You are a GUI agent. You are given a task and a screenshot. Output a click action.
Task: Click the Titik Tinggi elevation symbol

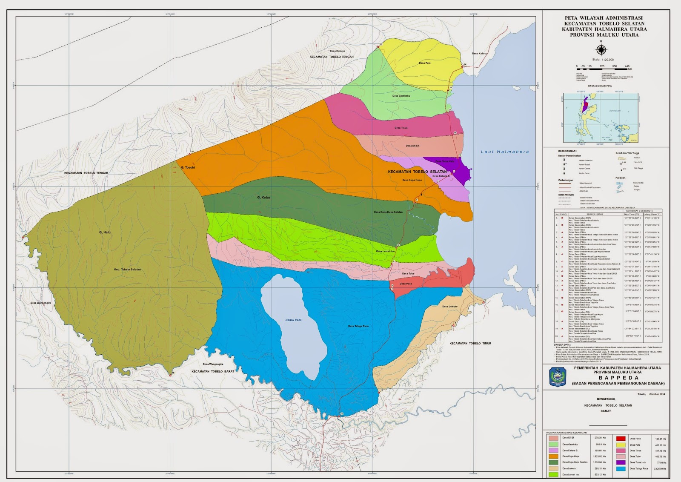pyautogui.click(x=621, y=170)
